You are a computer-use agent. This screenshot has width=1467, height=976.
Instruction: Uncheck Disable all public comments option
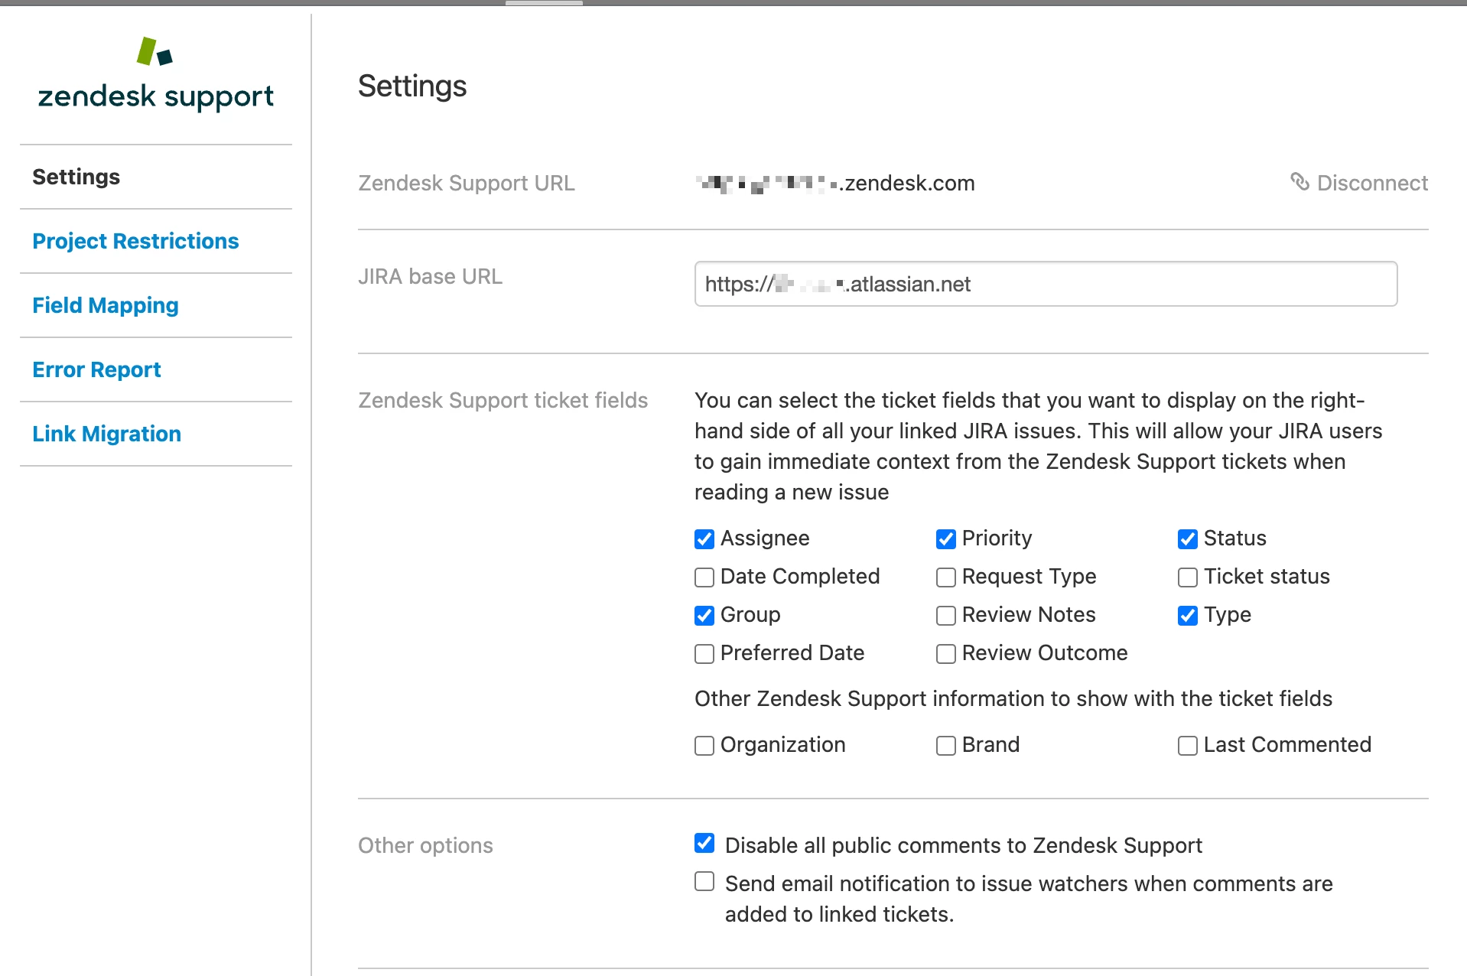704,843
